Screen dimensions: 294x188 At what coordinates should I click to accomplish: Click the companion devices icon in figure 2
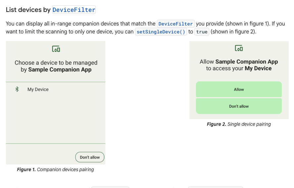point(239,48)
